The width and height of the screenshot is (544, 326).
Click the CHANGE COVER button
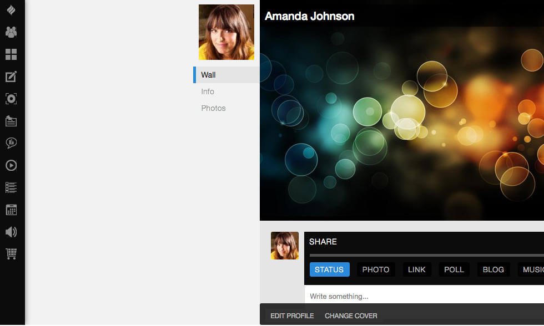coord(351,316)
